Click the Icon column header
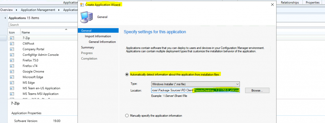The height and width of the screenshot is (123, 325). coord(12,32)
